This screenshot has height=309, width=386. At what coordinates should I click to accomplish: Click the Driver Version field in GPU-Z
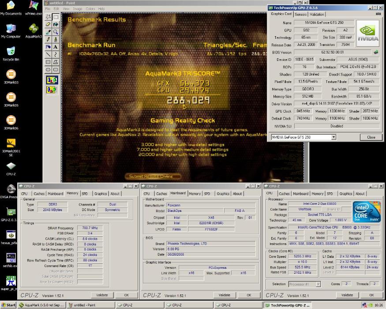coord(337,104)
